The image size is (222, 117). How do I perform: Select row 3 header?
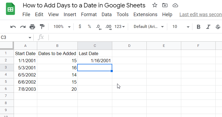(x=7, y=68)
